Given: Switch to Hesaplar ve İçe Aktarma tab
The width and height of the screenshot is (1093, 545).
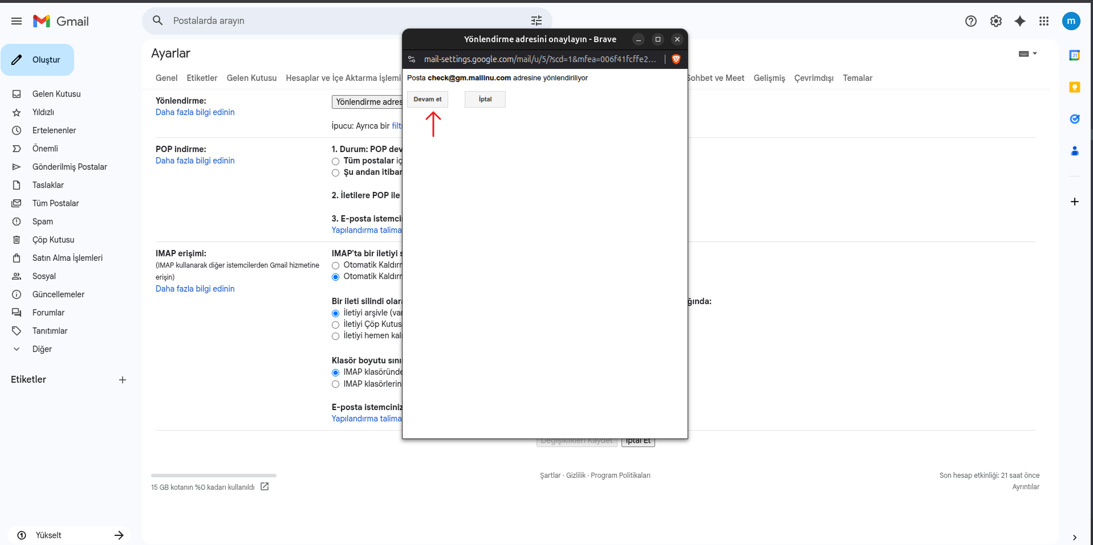Looking at the screenshot, I should pyautogui.click(x=343, y=78).
